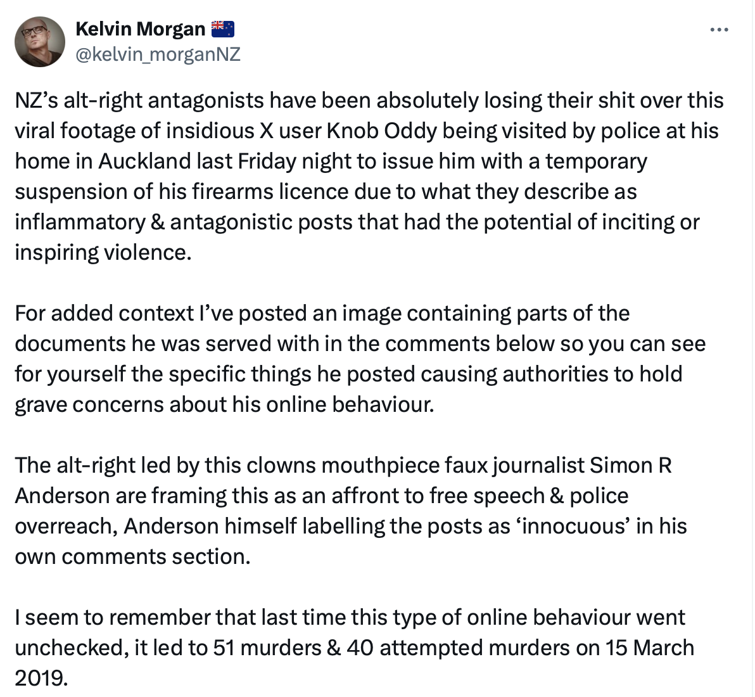This screenshot has width=755, height=697.
Task: Click the name "Knob Oddy" in the tweet
Action: point(382,131)
